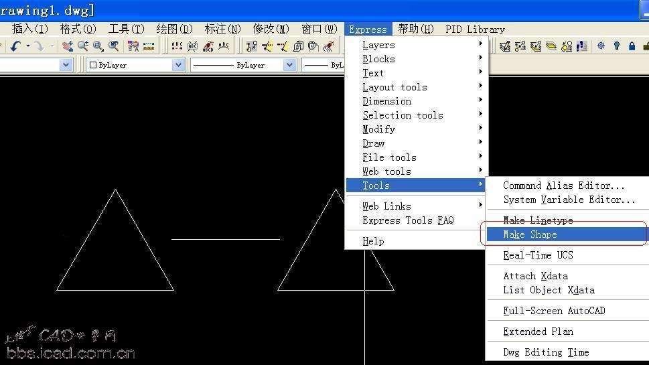Open the ByLayer linetype dropdown
The width and height of the screenshot is (649, 365).
pos(289,65)
